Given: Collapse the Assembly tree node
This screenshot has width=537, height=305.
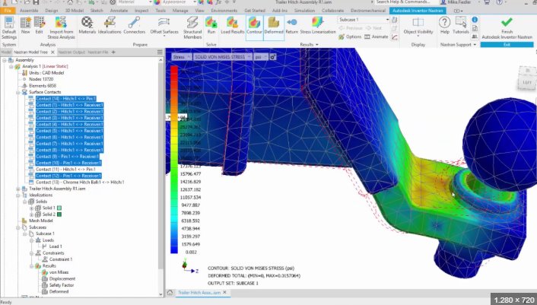Looking at the screenshot, I should (x=5, y=60).
